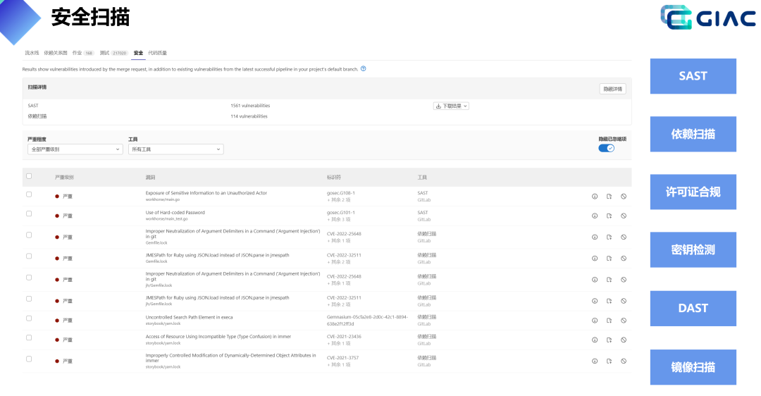Dismiss the jh/Gemfile.lock git injection vulnerability
Viewport: 761px width, 396px height.
click(624, 280)
